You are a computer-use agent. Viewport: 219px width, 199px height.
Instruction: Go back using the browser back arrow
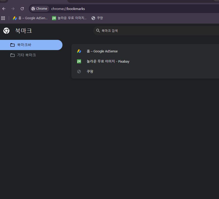(4, 9)
